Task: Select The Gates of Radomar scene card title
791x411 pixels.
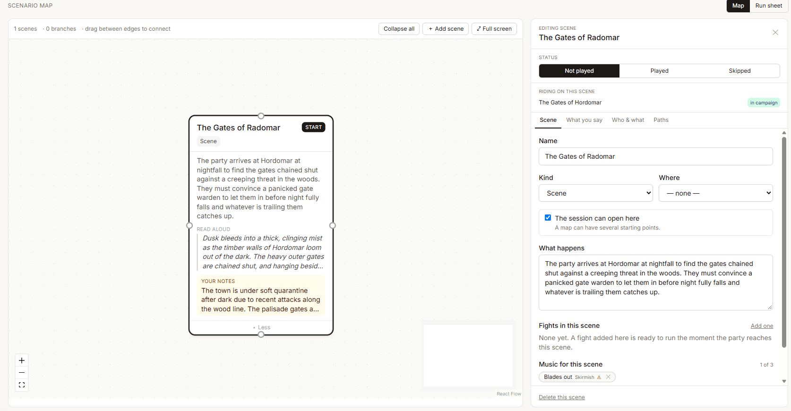Action: [239, 128]
